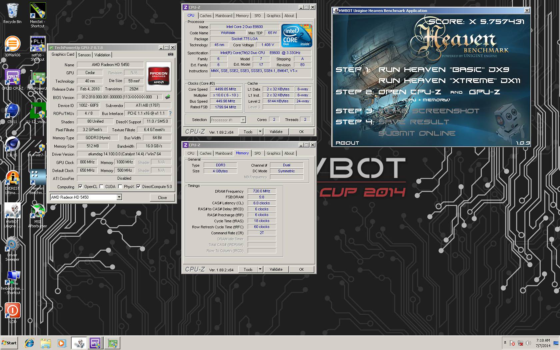Open the hwbotprime shortcut desktop icon
The height and width of the screenshot is (350, 560).
coord(12,282)
